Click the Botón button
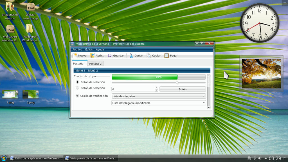 coord(183,89)
